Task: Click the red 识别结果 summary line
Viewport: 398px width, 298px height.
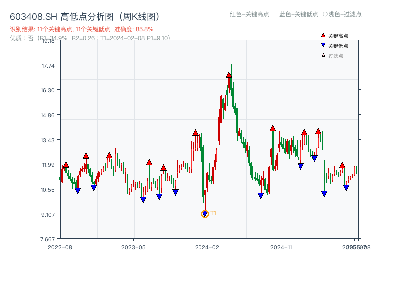Action: [82, 29]
